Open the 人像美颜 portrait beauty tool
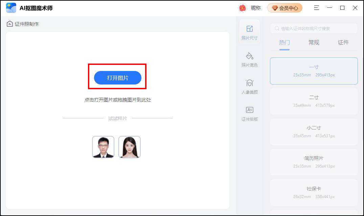The width and height of the screenshot is (364, 216). [250, 87]
